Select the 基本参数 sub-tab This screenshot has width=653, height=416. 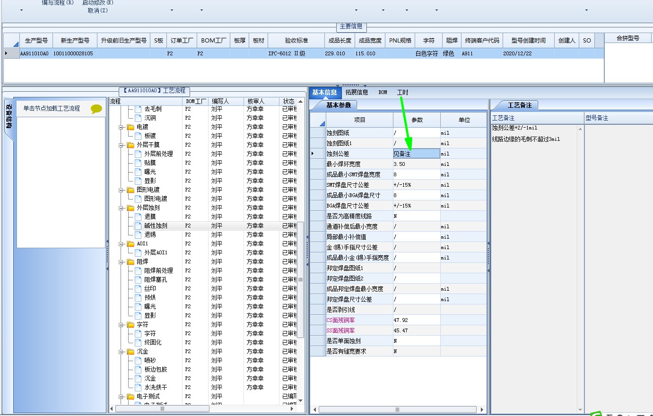339,105
